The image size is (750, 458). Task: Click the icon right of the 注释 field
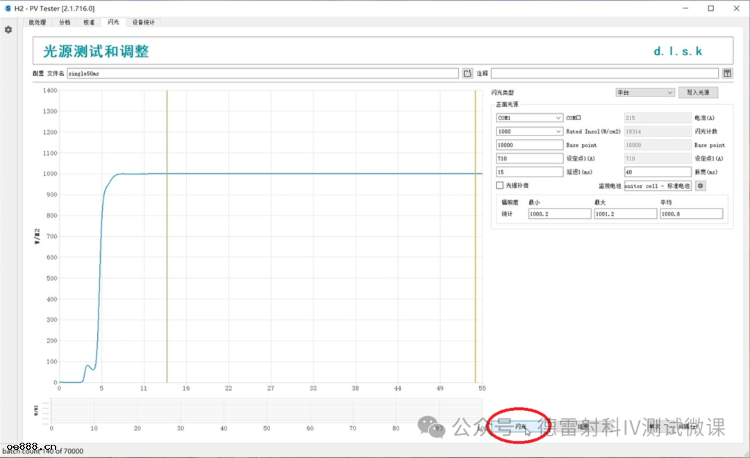(727, 73)
